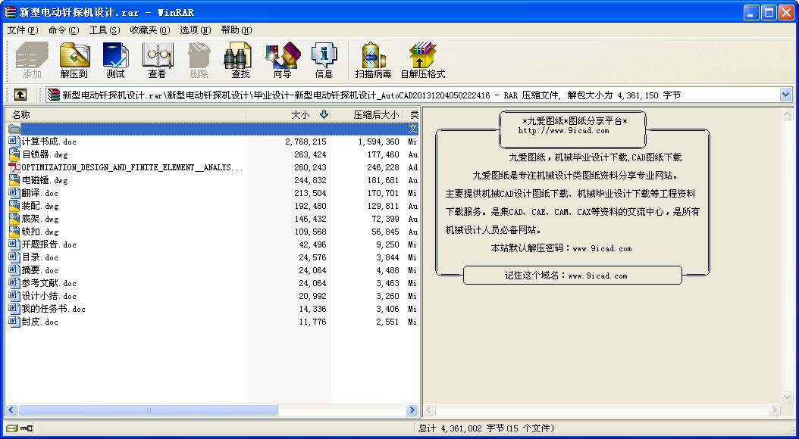Click file list scroll left arrow

coord(11,409)
